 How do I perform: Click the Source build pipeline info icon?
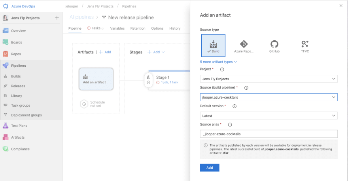(x=246, y=88)
